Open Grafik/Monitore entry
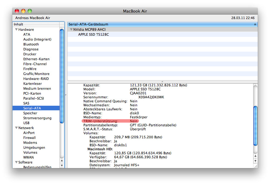This screenshot has width=270, height=185. pos(36,74)
